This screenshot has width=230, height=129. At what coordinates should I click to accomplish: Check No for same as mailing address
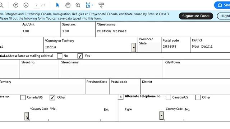point(60,56)
